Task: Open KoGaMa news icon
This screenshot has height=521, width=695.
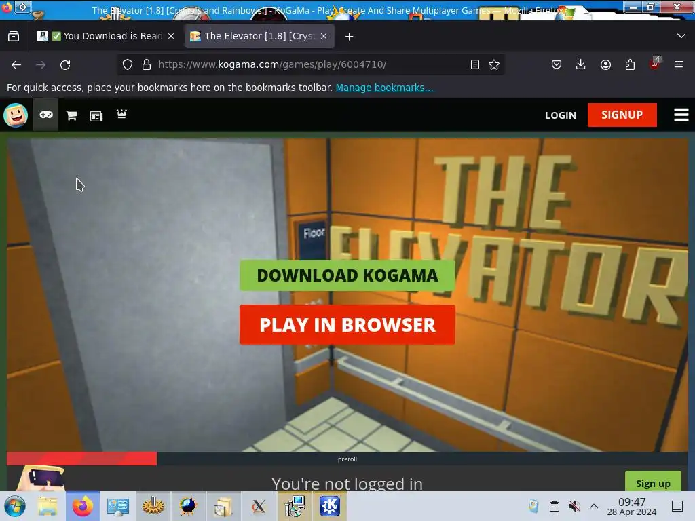Action: pyautogui.click(x=96, y=116)
